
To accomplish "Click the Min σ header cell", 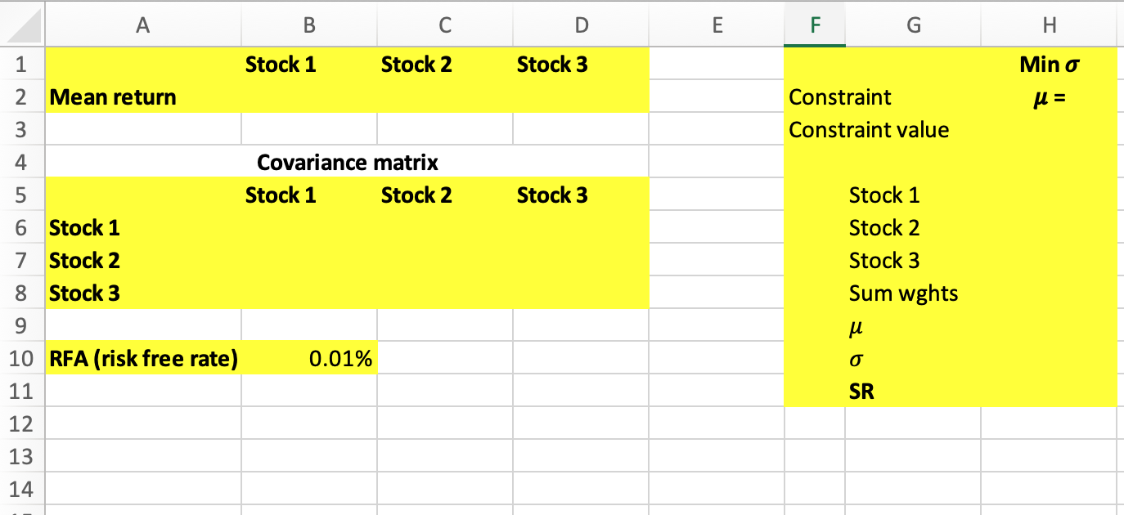I will 1050,64.
